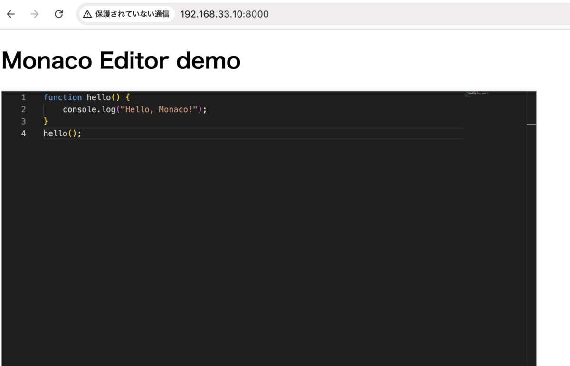Click the warning triangle in the address bar
Viewport: 570px width, 366px height.
88,14
